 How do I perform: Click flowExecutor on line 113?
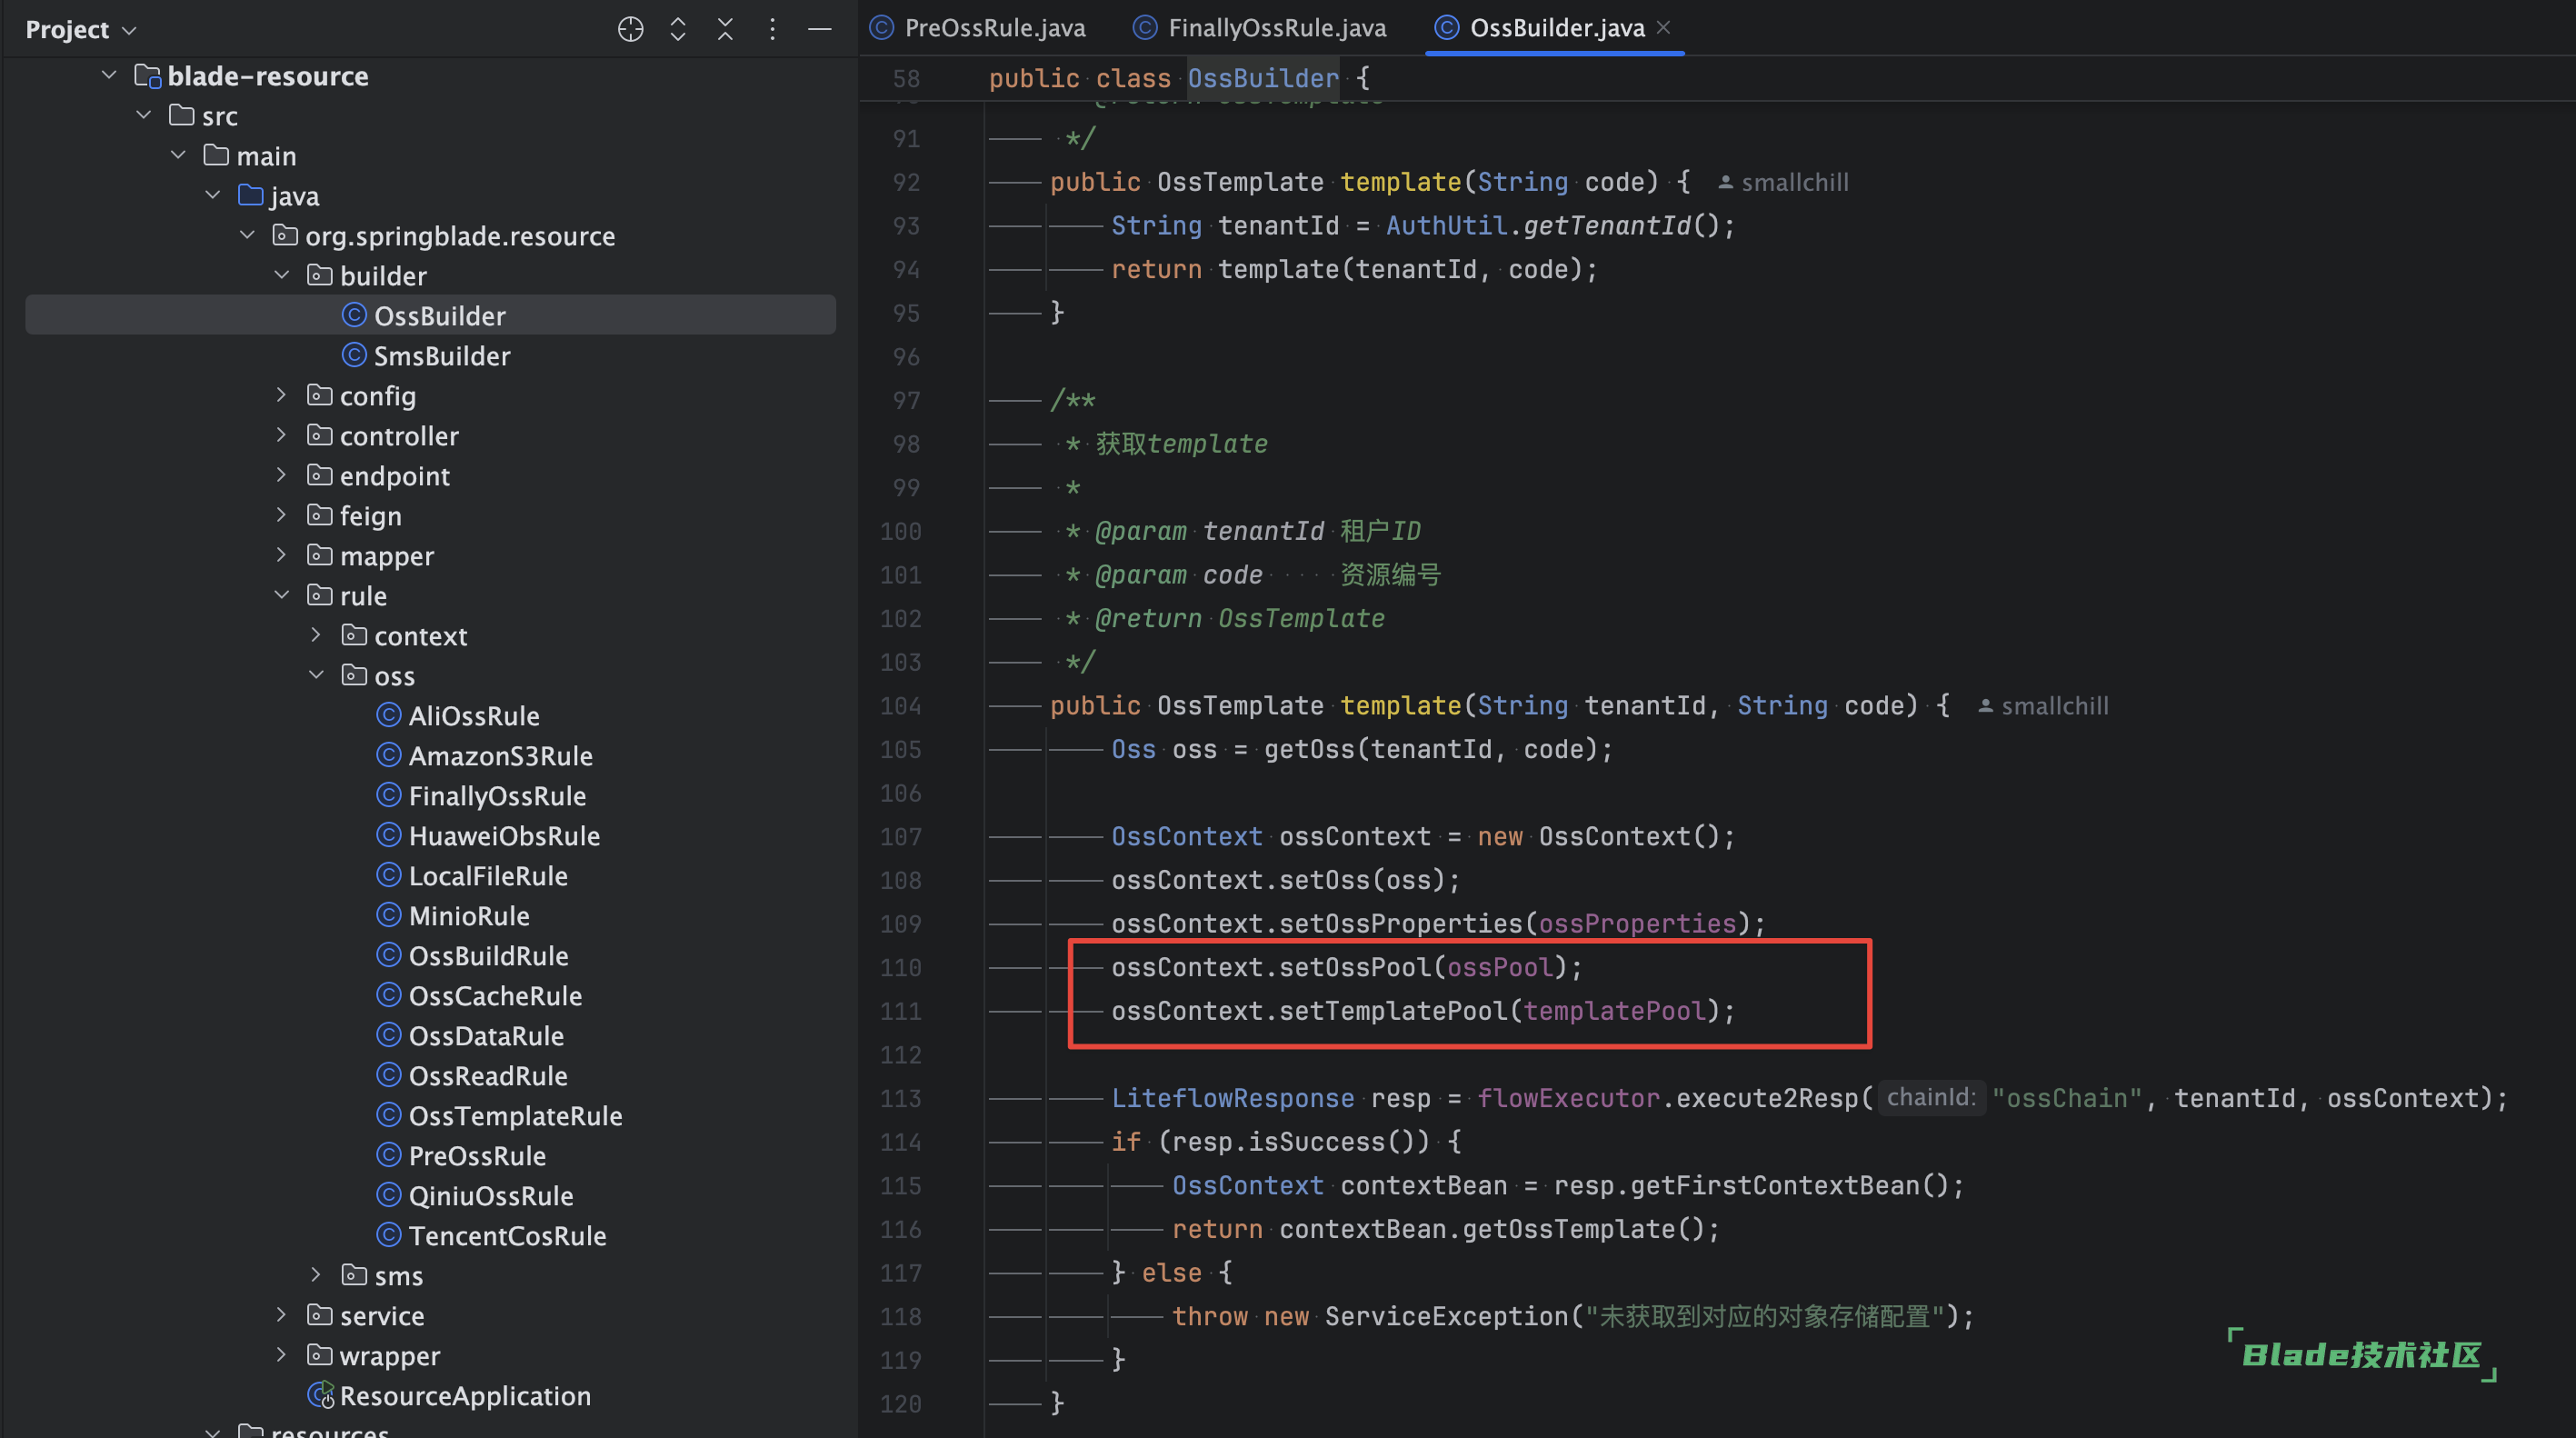pyautogui.click(x=1568, y=1098)
